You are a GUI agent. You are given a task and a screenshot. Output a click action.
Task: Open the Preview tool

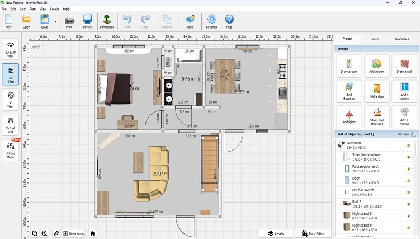click(87, 21)
